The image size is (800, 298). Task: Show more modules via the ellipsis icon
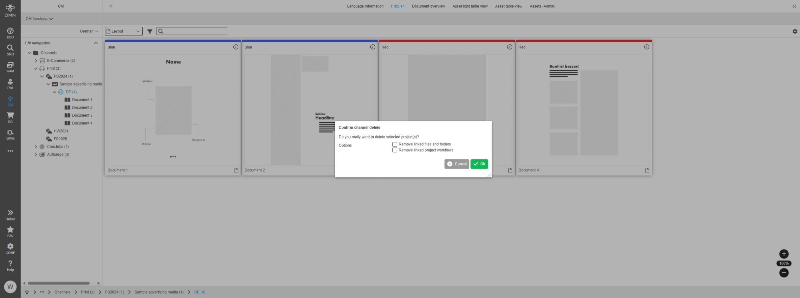(x=10, y=151)
